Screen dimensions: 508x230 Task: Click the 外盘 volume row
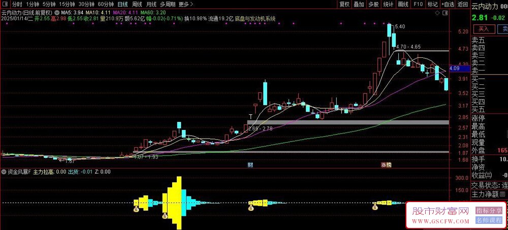(489, 151)
